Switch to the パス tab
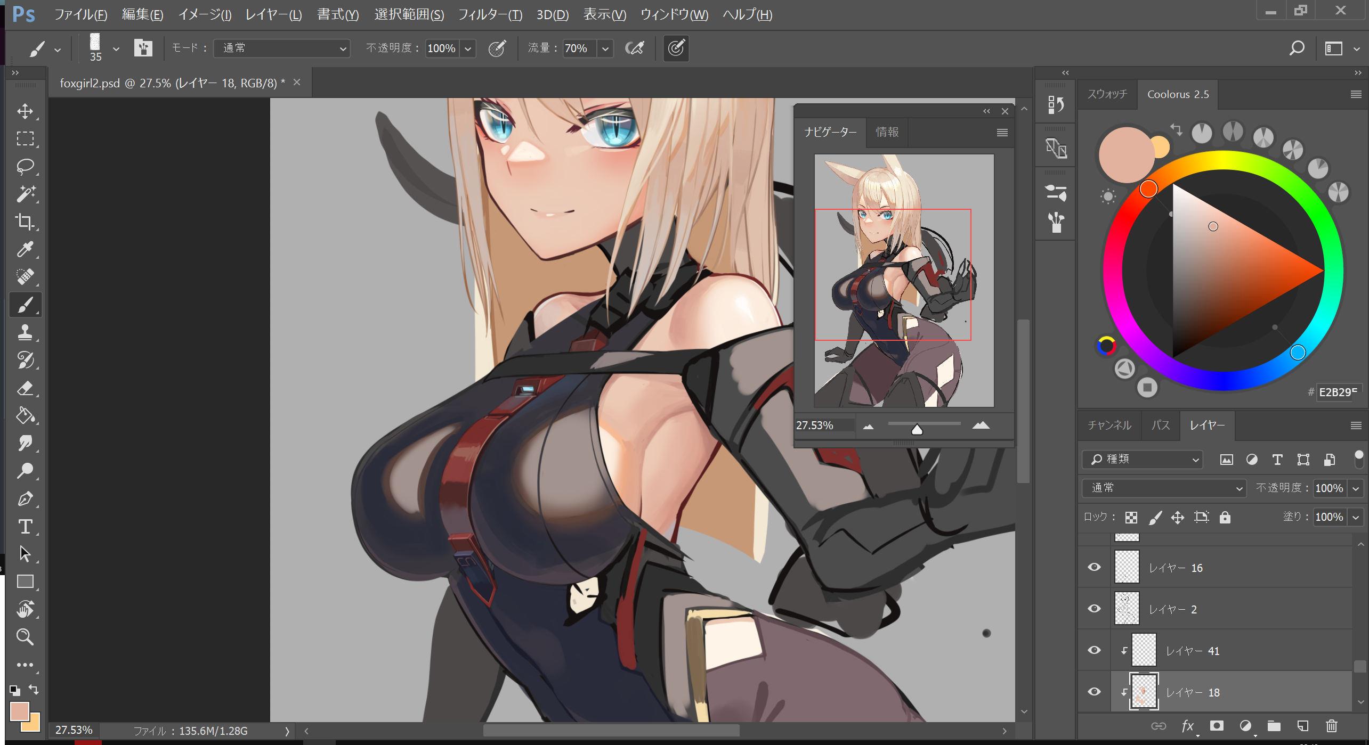The height and width of the screenshot is (745, 1369). coord(1160,425)
